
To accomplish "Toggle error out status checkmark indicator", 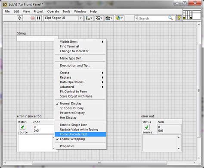I will tap(147, 127).
